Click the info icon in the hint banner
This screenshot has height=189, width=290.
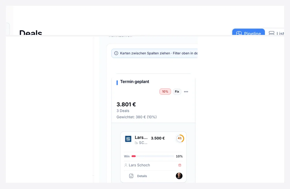(x=116, y=53)
